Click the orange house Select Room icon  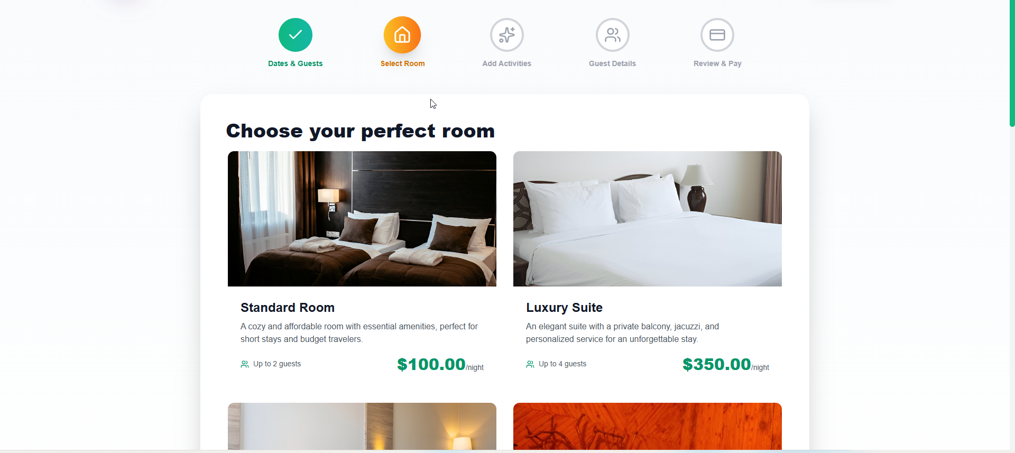click(402, 35)
